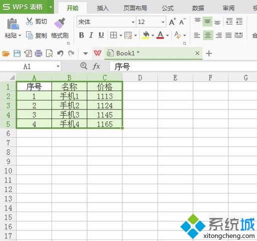Image resolution: width=257 pixels, height=241 pixels.
Task: Click the Print icon in quick toolbar
Action: pyautogui.click(x=38, y=53)
